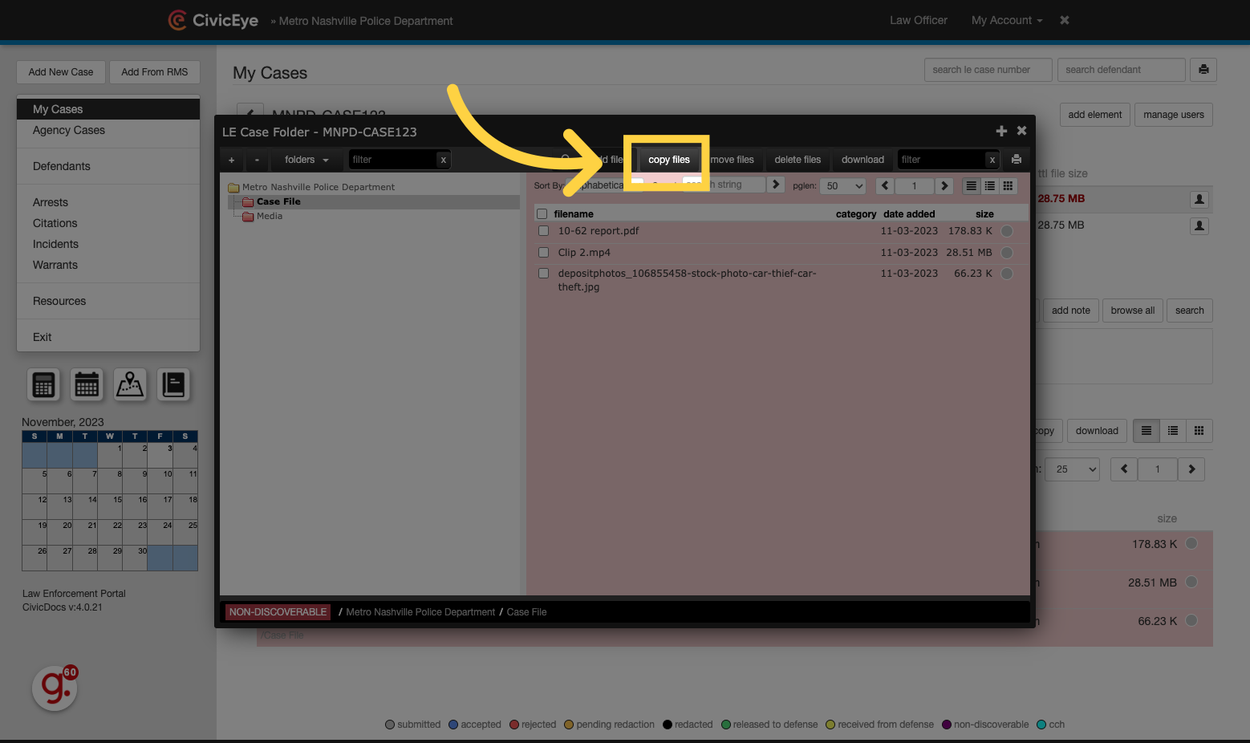Click the manage users button
1250x743 pixels.
point(1174,115)
